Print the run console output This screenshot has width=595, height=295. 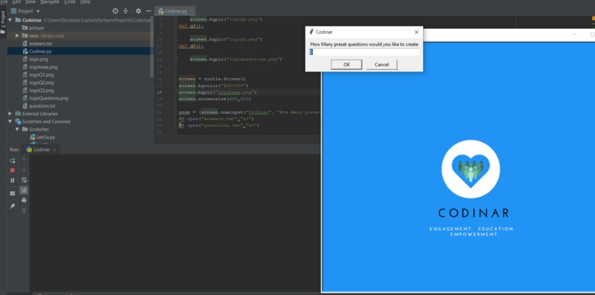pyautogui.click(x=24, y=200)
